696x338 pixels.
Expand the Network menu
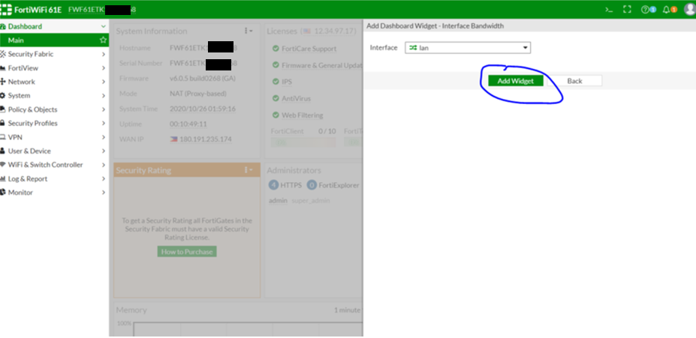[x=54, y=82]
